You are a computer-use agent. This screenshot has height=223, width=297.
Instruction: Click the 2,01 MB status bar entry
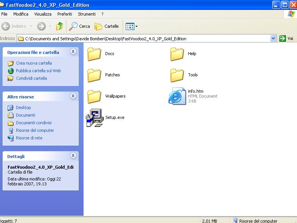click(x=210, y=221)
